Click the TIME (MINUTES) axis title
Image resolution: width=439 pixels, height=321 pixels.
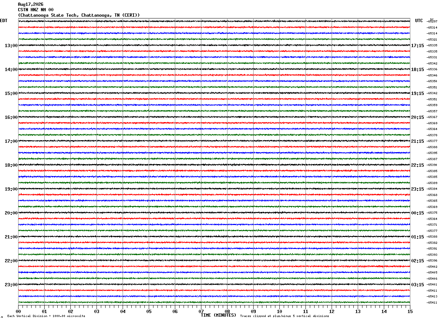218,315
